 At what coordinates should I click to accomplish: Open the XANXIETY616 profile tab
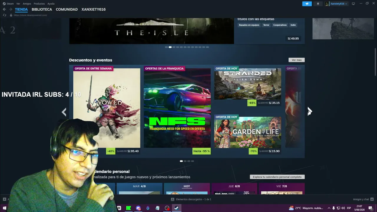94,9
